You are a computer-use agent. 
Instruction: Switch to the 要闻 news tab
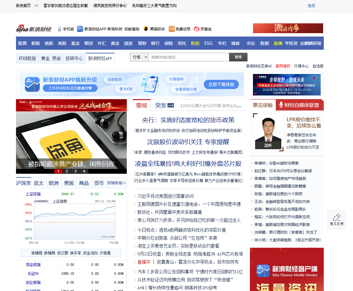pyautogui.click(x=142, y=105)
